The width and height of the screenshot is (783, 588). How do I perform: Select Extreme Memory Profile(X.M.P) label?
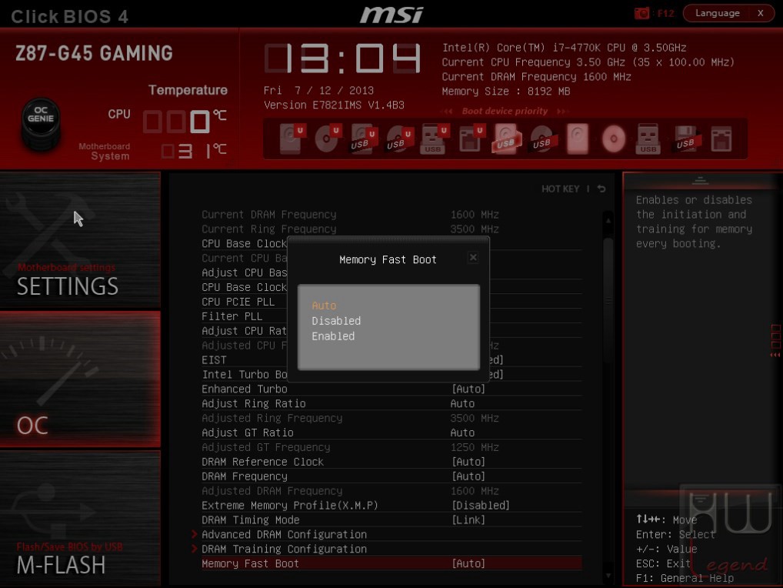click(x=290, y=505)
